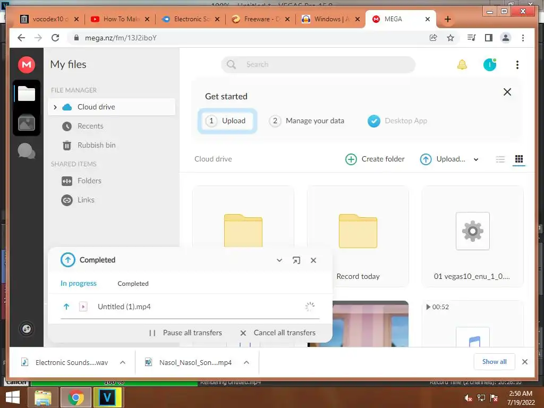Click the Upload... button
544x408 pixels.
coord(443,159)
